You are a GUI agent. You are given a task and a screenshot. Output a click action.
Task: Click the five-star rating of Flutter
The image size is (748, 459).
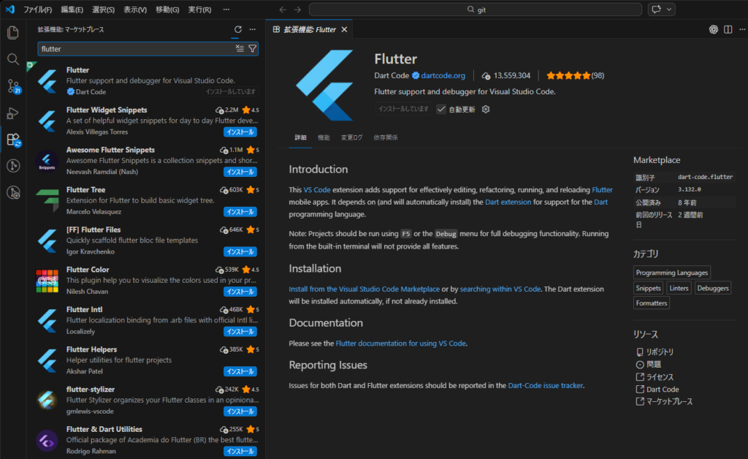(x=568, y=75)
